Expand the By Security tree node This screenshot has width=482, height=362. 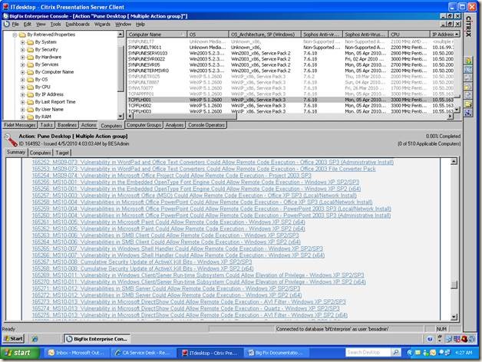coord(22,50)
